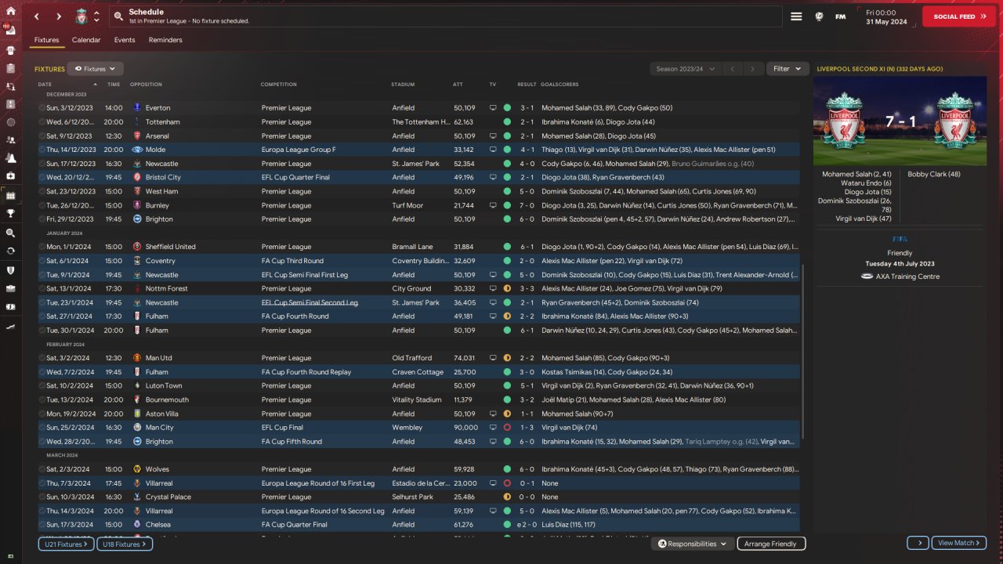Viewport: 1003px width, 564px height.
Task: Open the briefcase icon in the sidebar
Action: tap(10, 287)
